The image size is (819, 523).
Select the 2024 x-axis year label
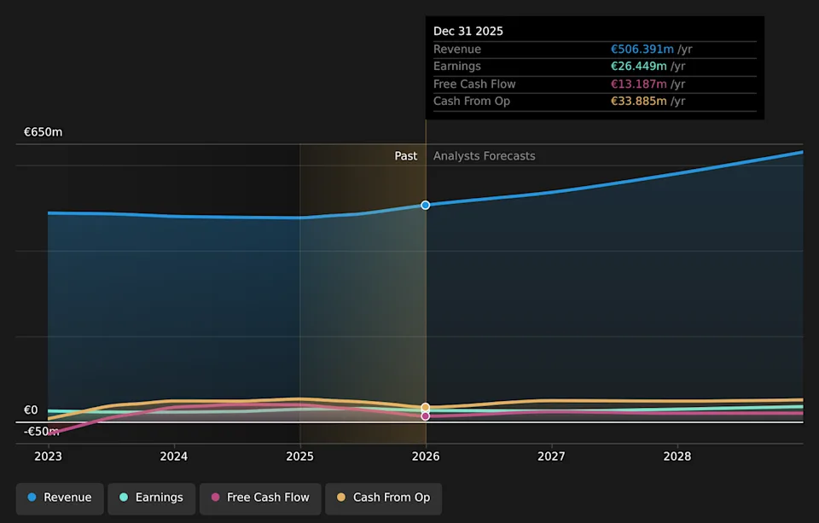click(174, 456)
